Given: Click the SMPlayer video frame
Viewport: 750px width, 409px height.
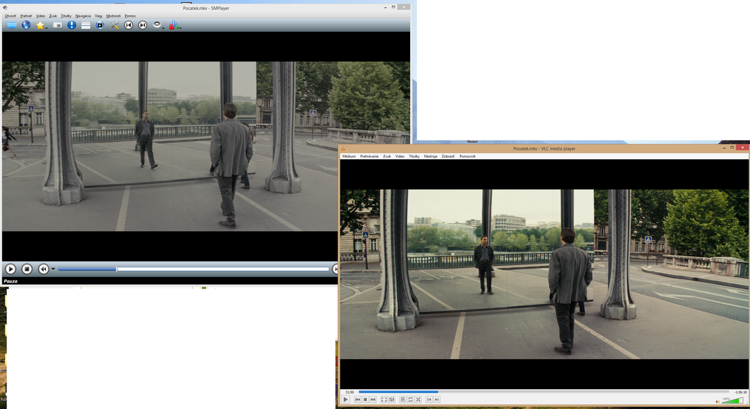Looking at the screenshot, I should point(206,146).
